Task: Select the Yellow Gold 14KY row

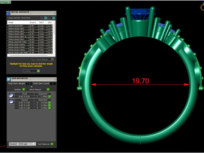Action: point(30,31)
